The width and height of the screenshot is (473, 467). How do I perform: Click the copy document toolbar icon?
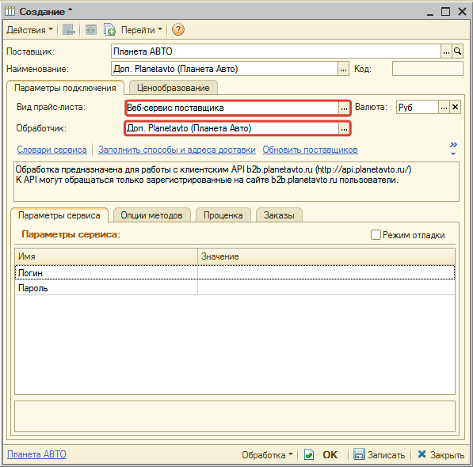coord(109,29)
